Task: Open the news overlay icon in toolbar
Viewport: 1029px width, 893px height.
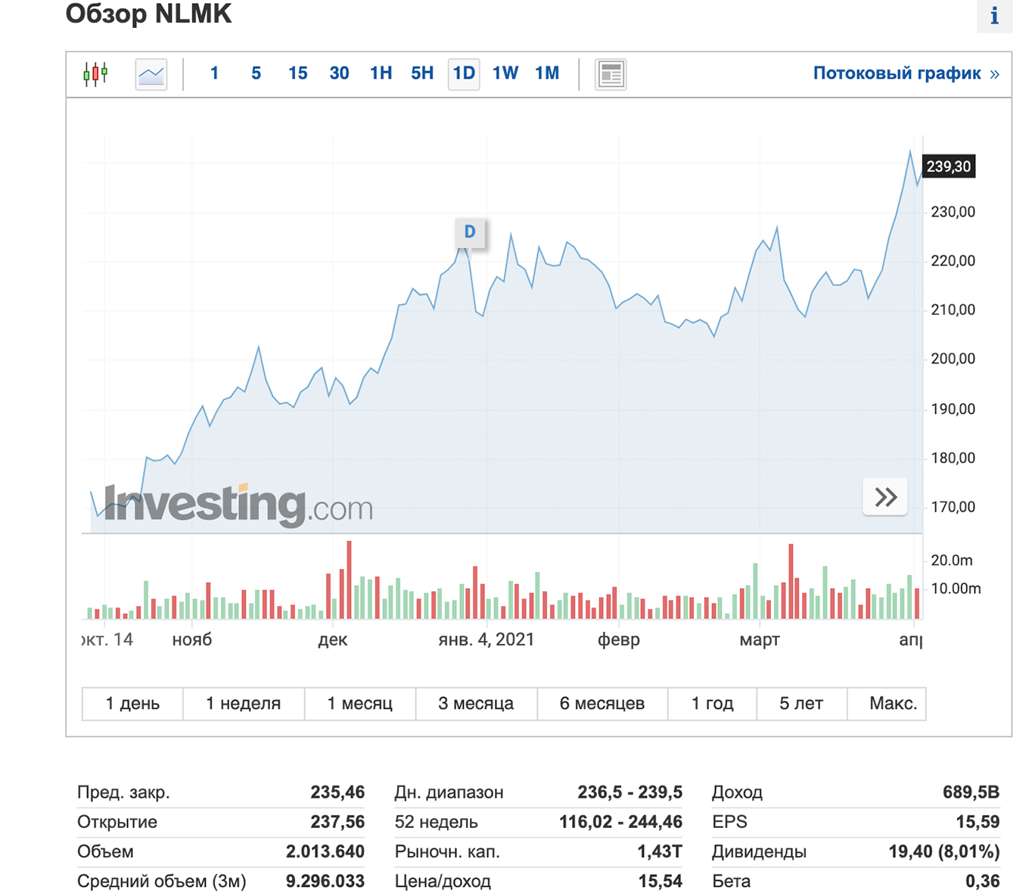Action: pos(610,74)
